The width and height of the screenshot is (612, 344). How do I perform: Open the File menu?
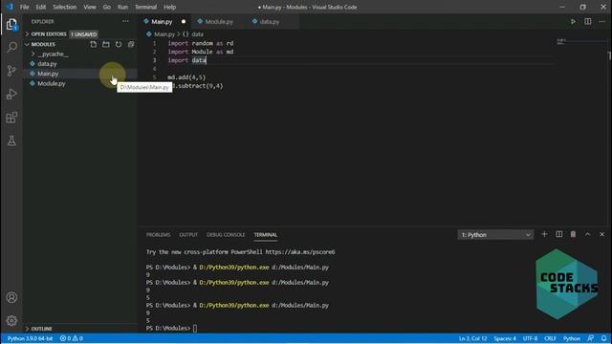tap(24, 7)
